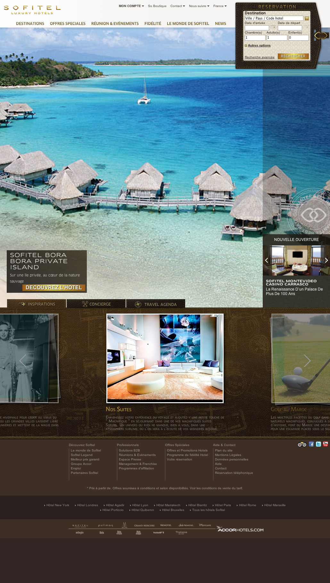Open the Offres Speciales menu
This screenshot has height=583, width=330.
[x=68, y=24]
